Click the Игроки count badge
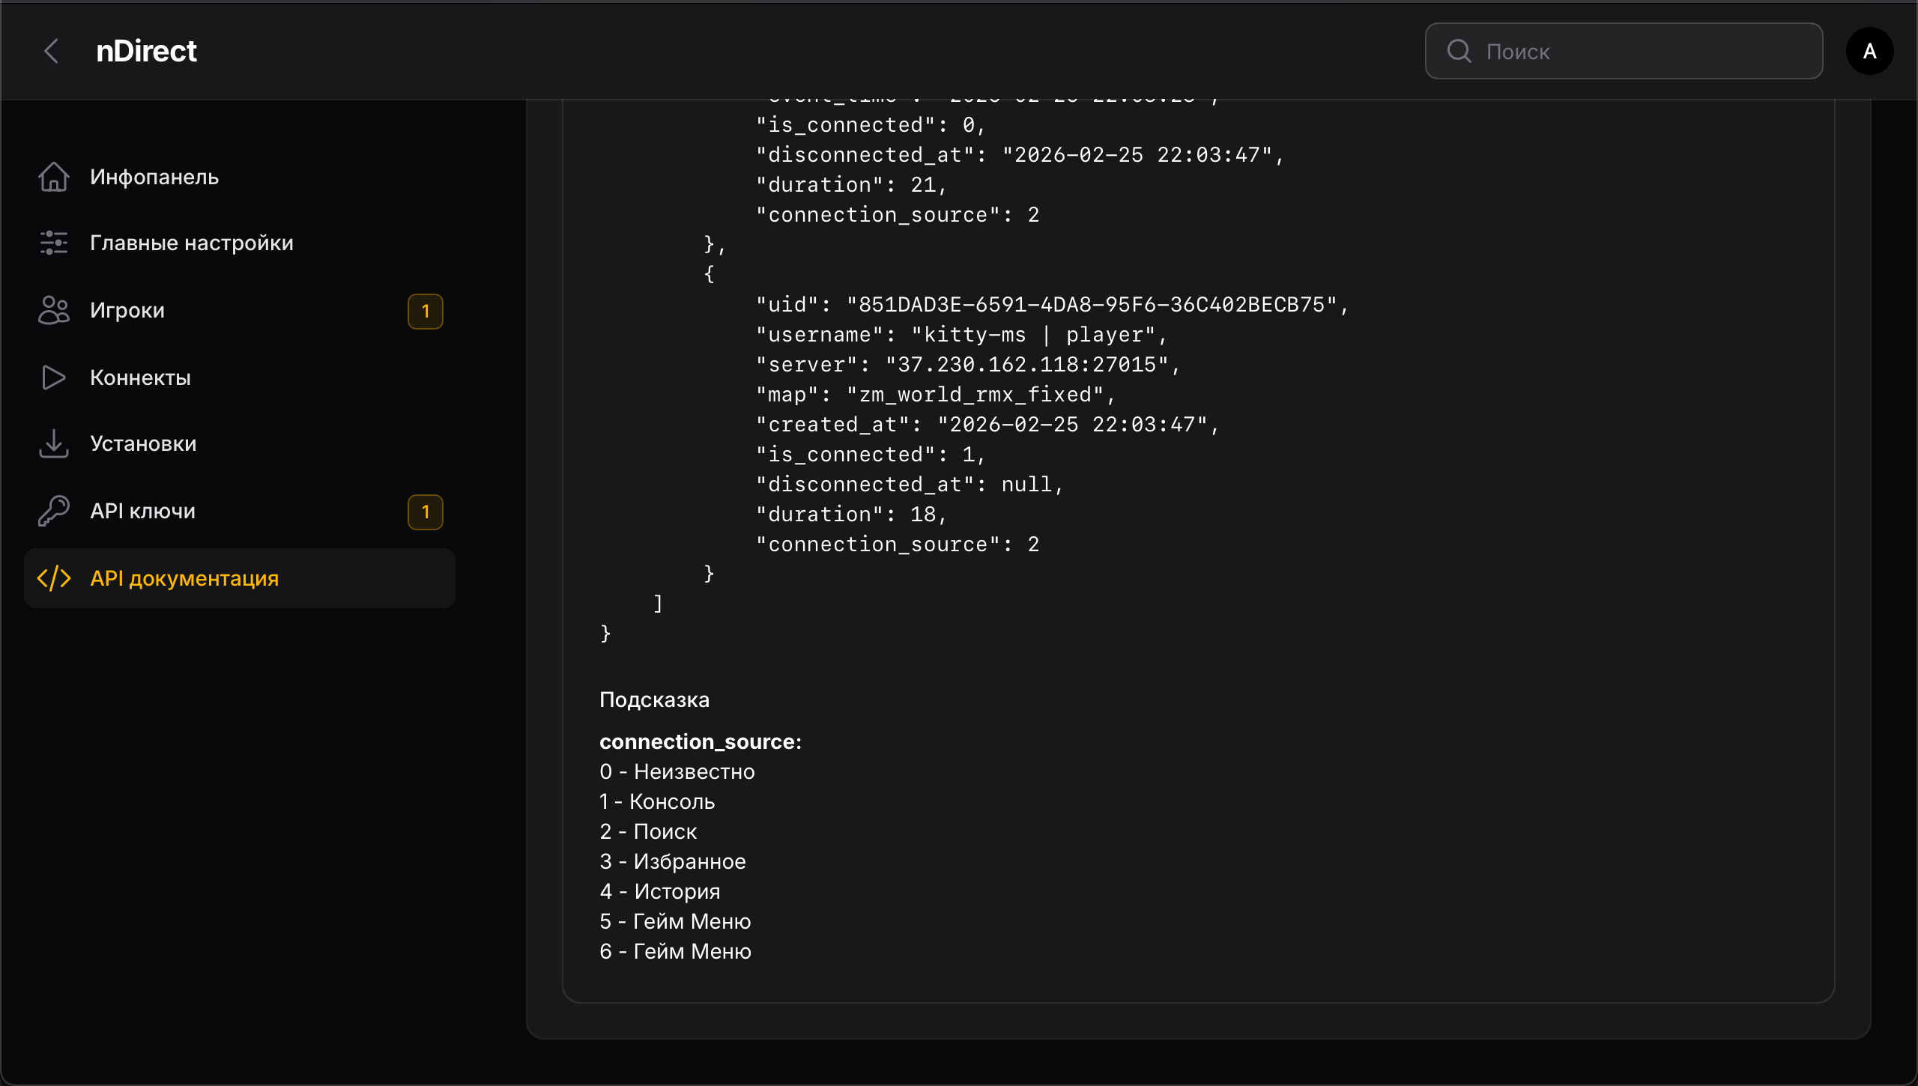The image size is (1918, 1086). tap(426, 311)
